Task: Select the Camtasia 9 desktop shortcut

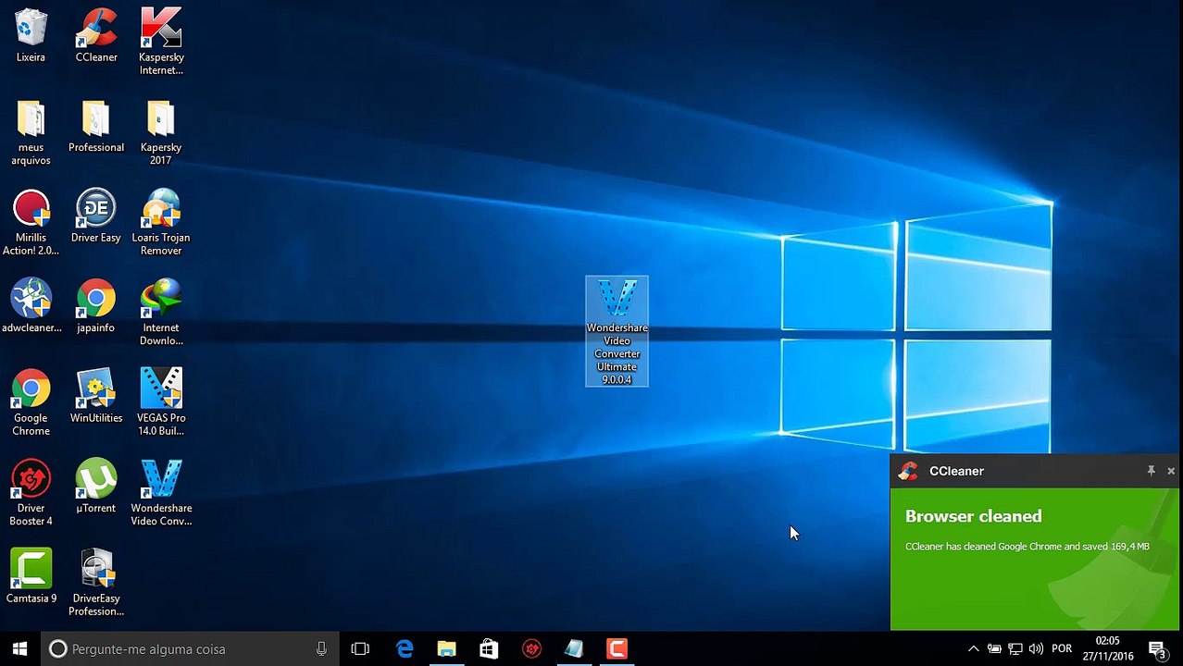Action: point(31,576)
